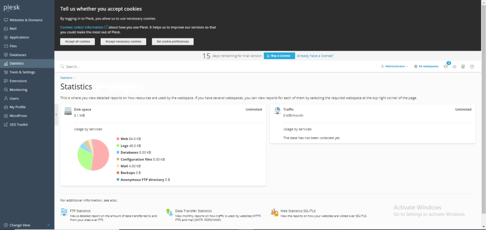Click the '0 MB/month' Traffic value
486x230 pixels.
click(293, 115)
